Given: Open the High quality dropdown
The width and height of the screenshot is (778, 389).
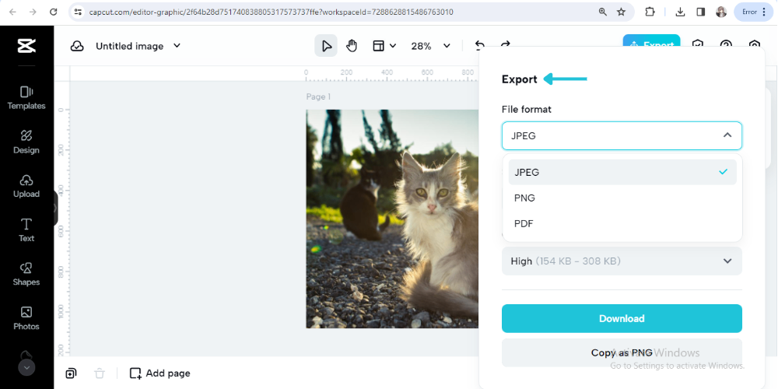Looking at the screenshot, I should click(622, 261).
